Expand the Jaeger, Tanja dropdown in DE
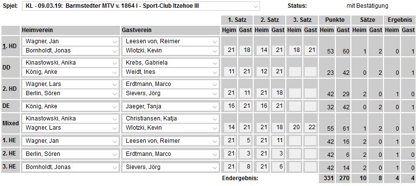This screenshot has width=418, height=186. coord(170,106)
